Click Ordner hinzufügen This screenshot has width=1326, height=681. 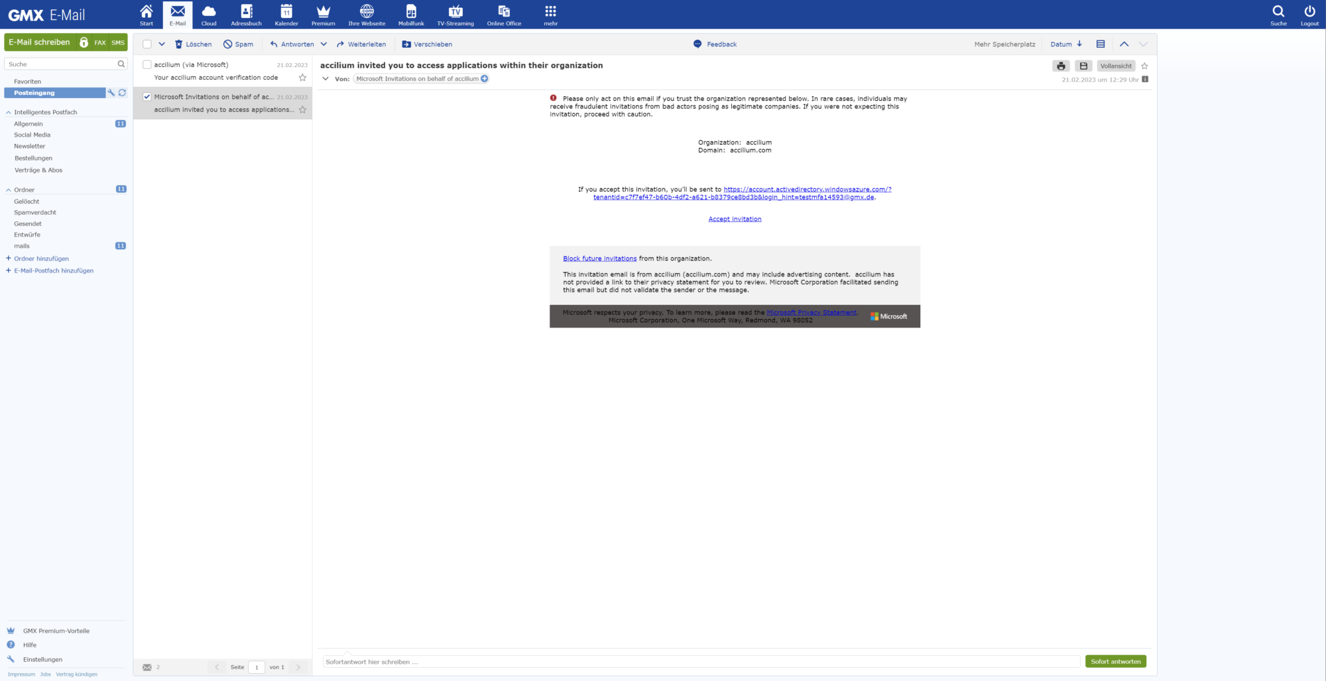pos(41,259)
